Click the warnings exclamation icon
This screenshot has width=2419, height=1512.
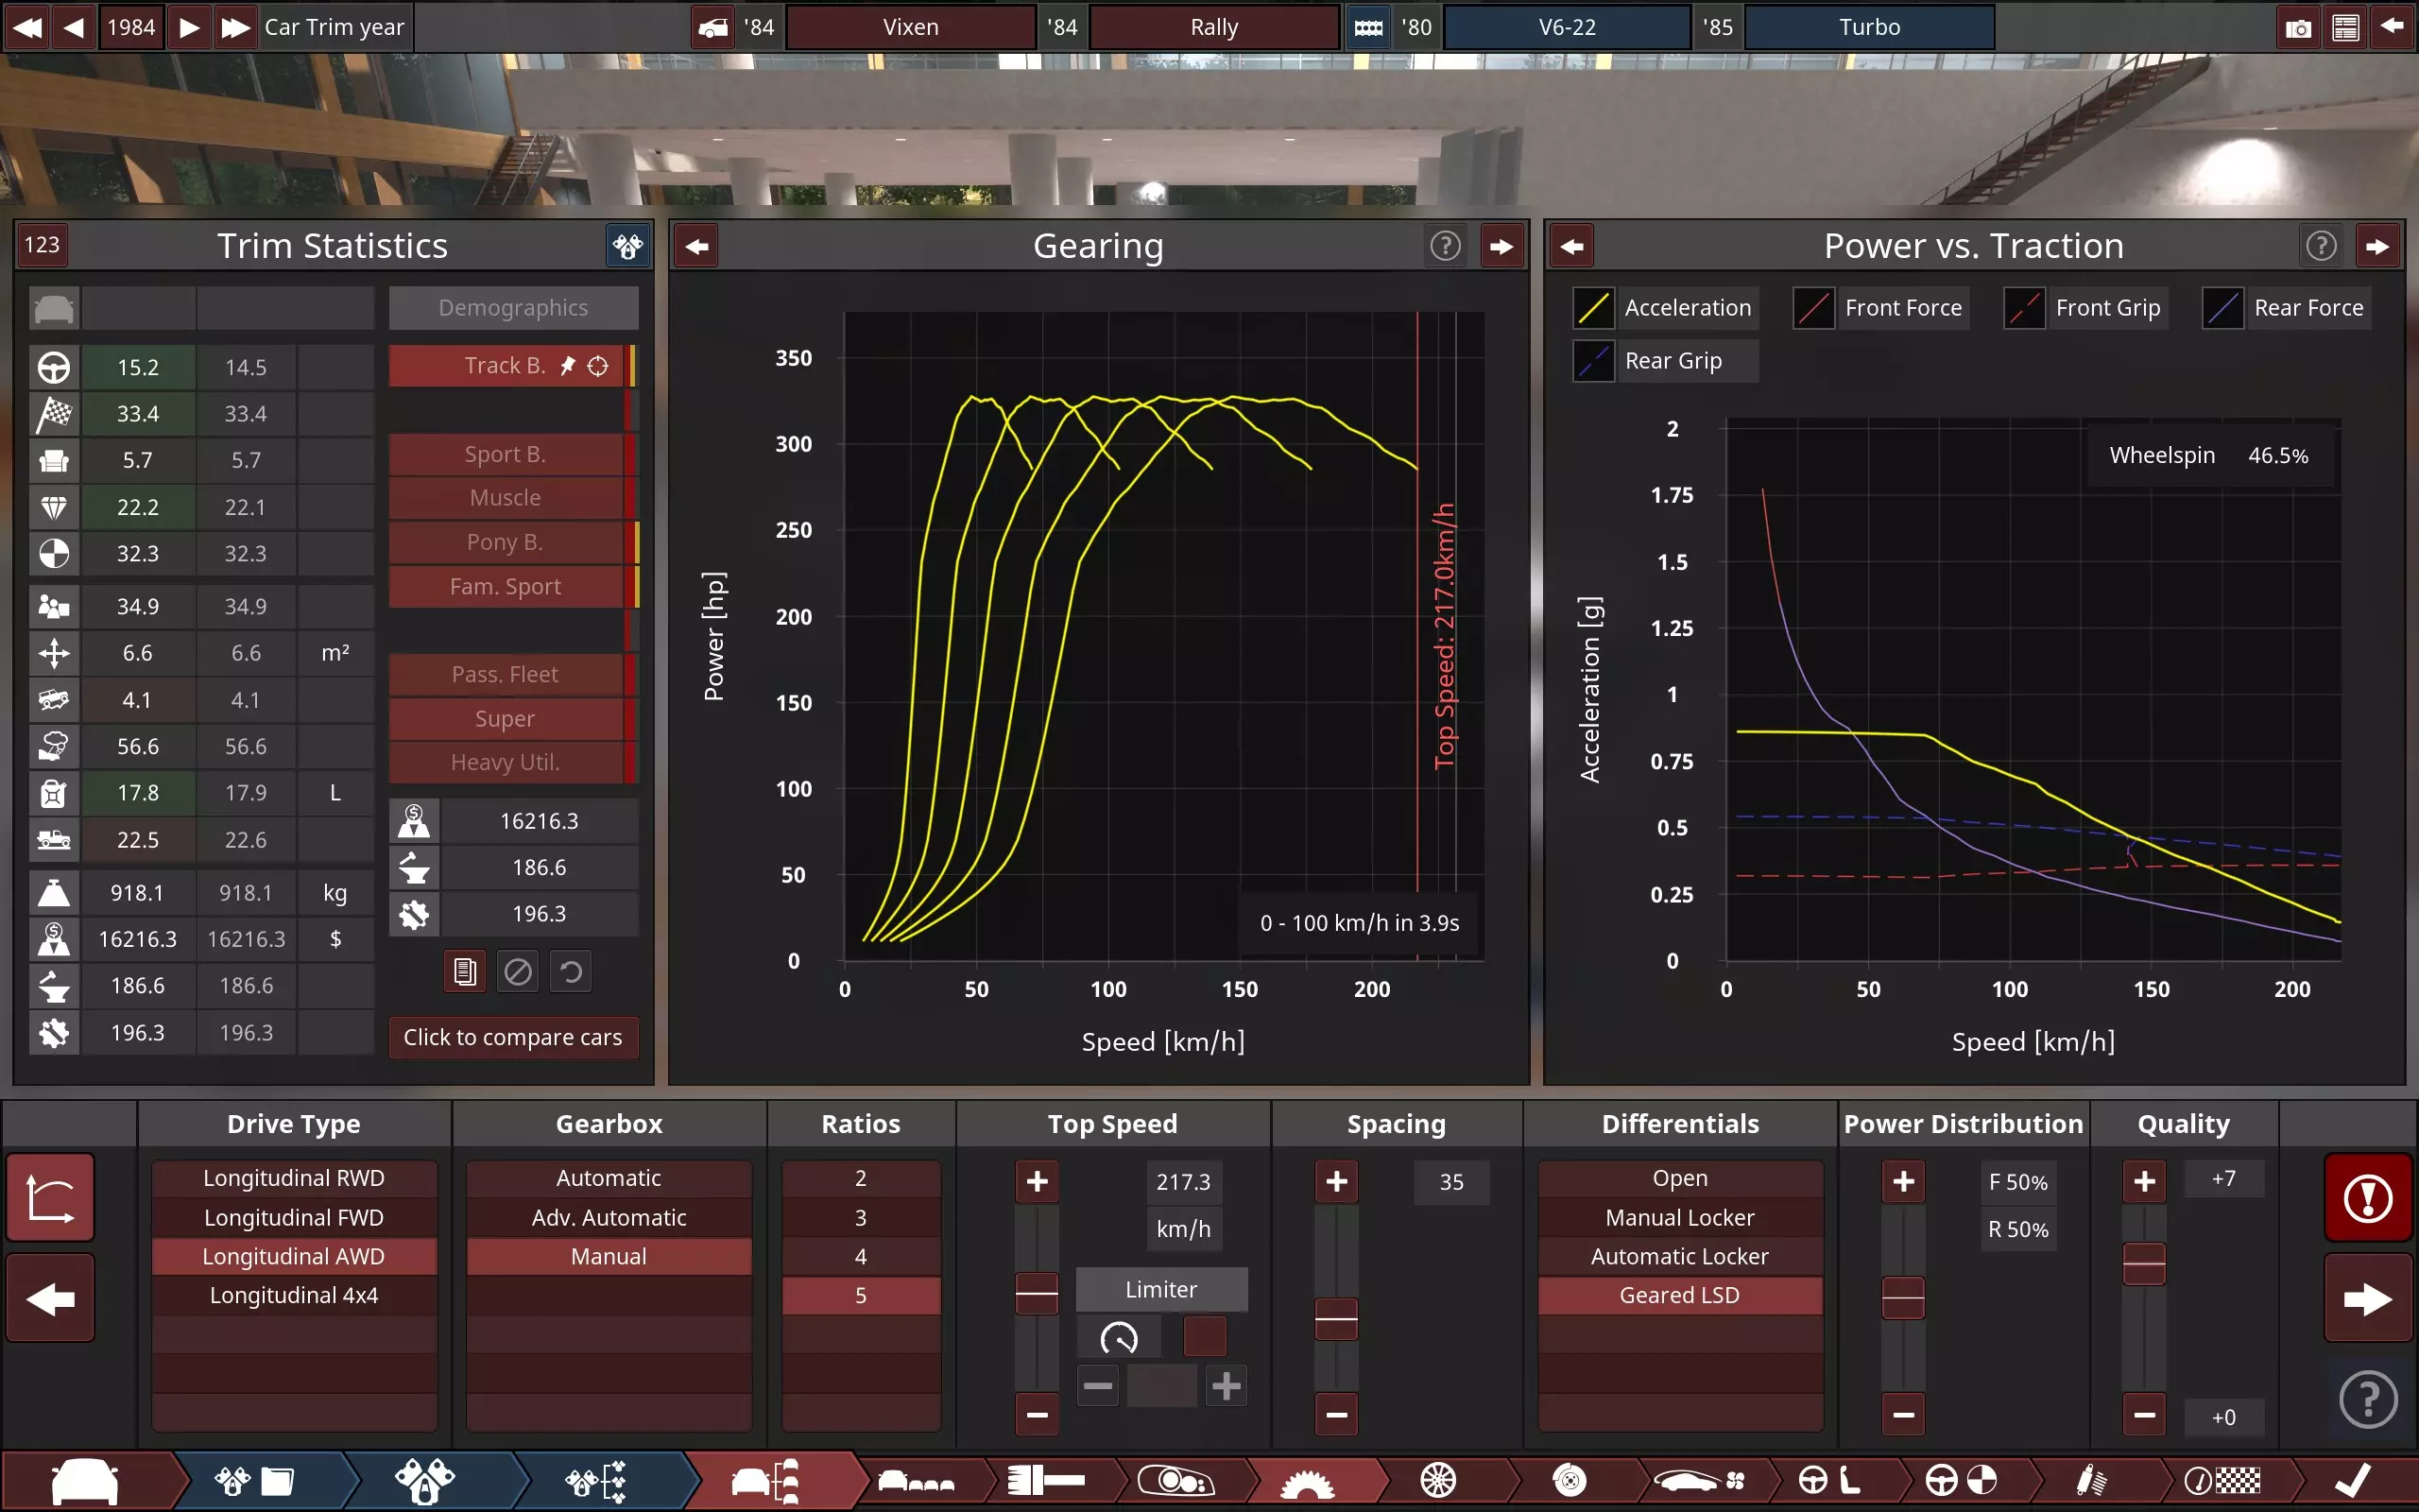click(2367, 1198)
